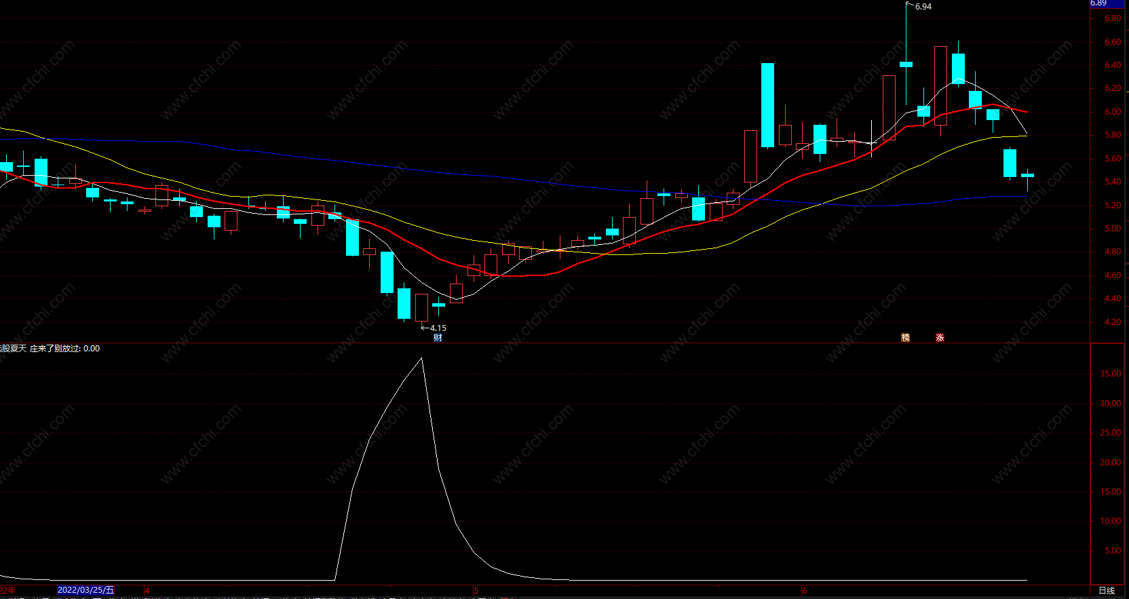
Task: Jump to the month 6 marker on timeline
Action: (x=804, y=591)
